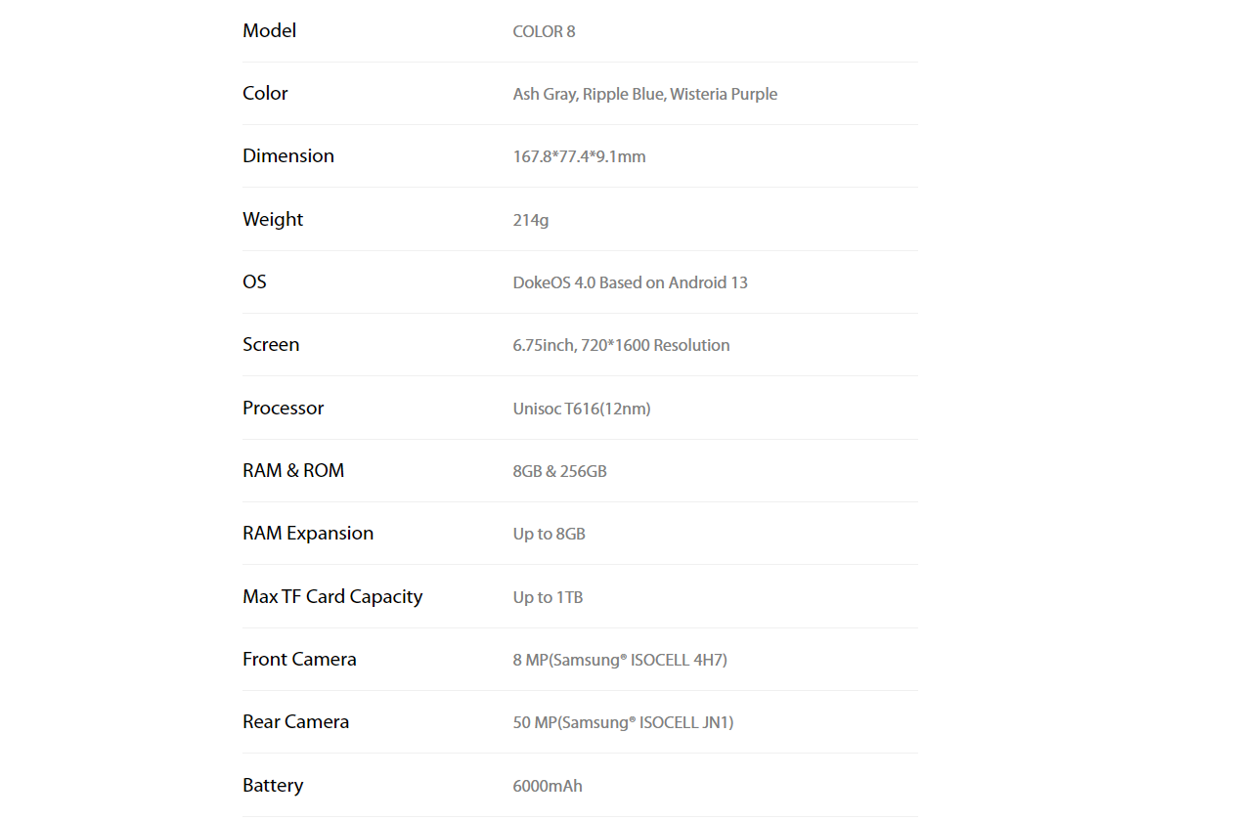Click the Screen label
This screenshot has width=1233, height=820.
pyautogui.click(x=271, y=344)
